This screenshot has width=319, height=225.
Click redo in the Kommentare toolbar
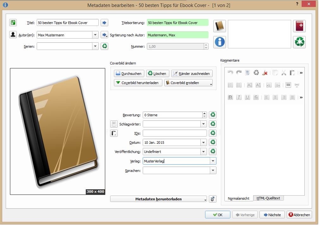(239, 73)
